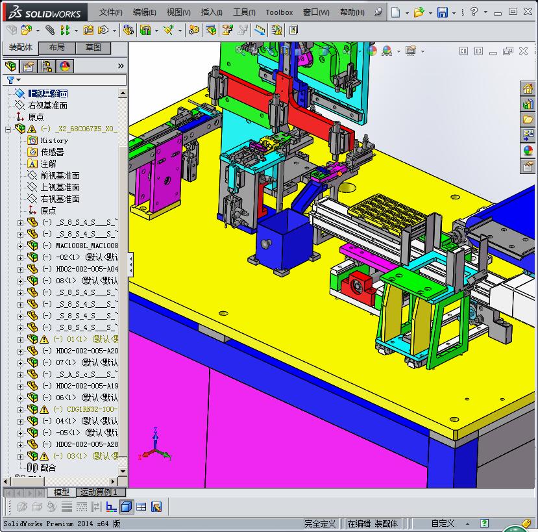Open the 工具(T) menu
538x532 pixels.
[244, 12]
